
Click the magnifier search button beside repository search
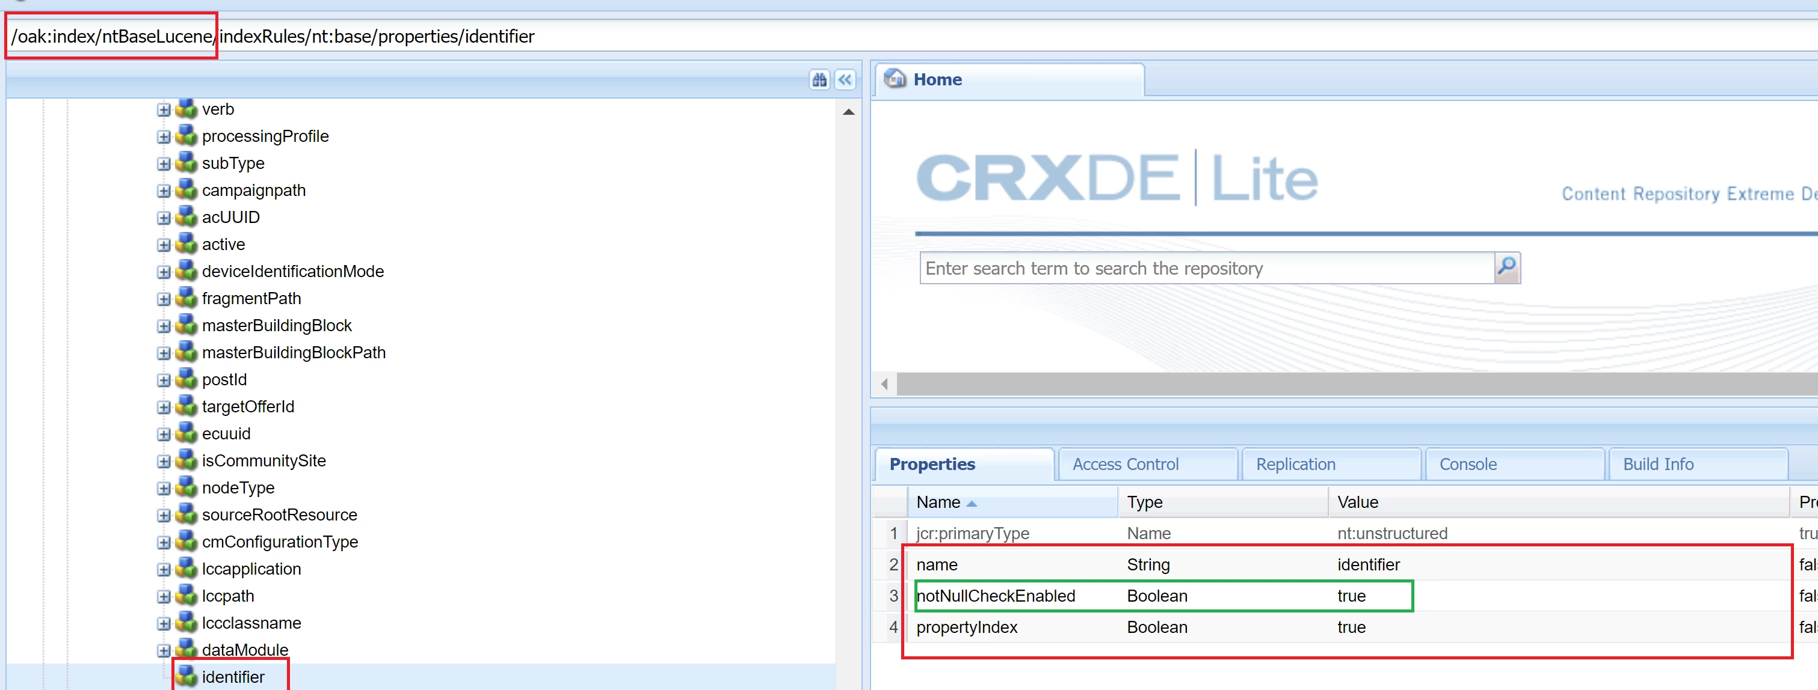(x=1507, y=267)
